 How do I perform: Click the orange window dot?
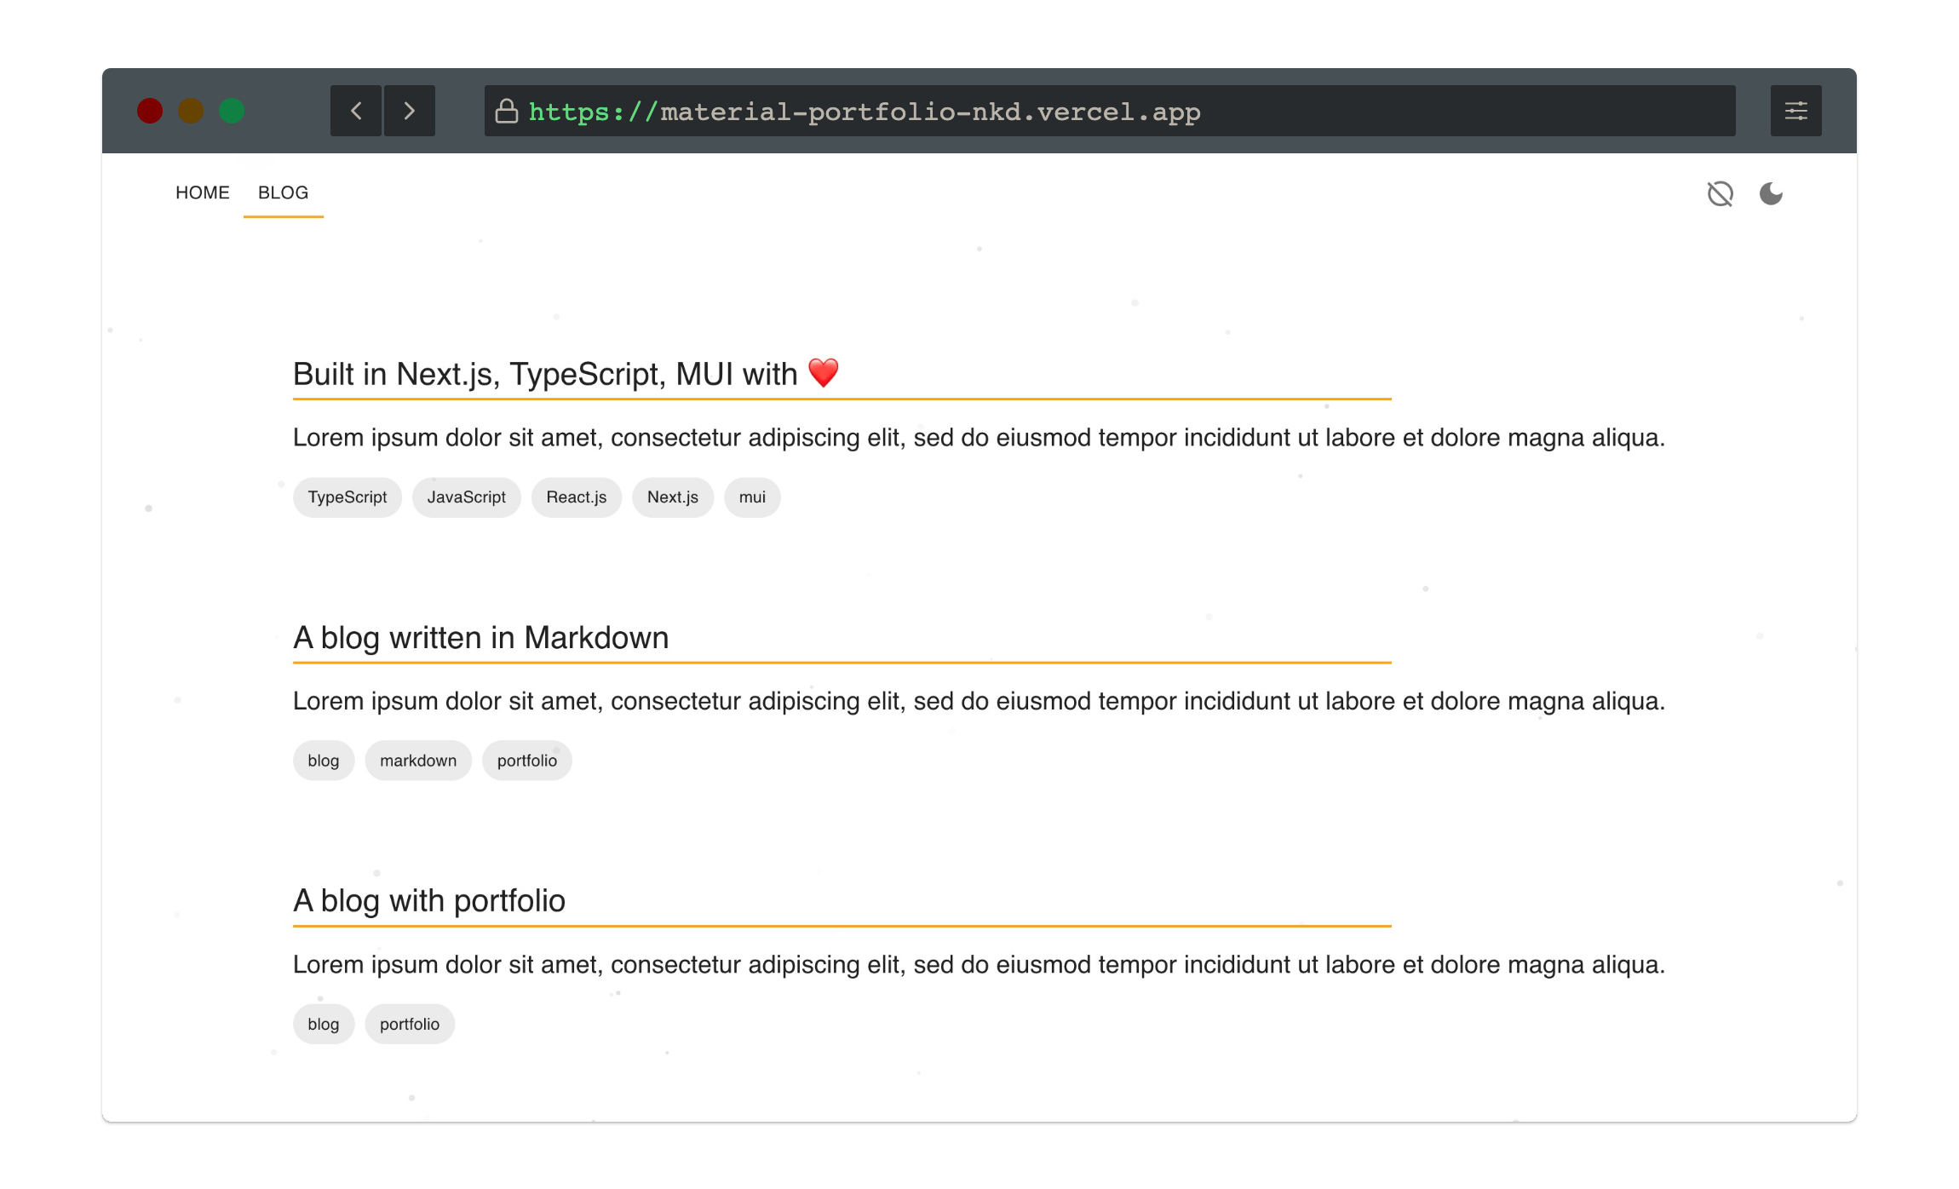click(x=191, y=111)
